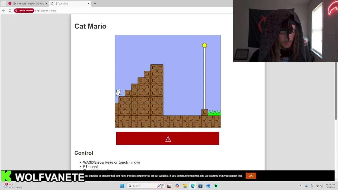Viewport: 338px width, 190px height.
Task: Open Microsoft Store from the taskbar
Action: 200,186
